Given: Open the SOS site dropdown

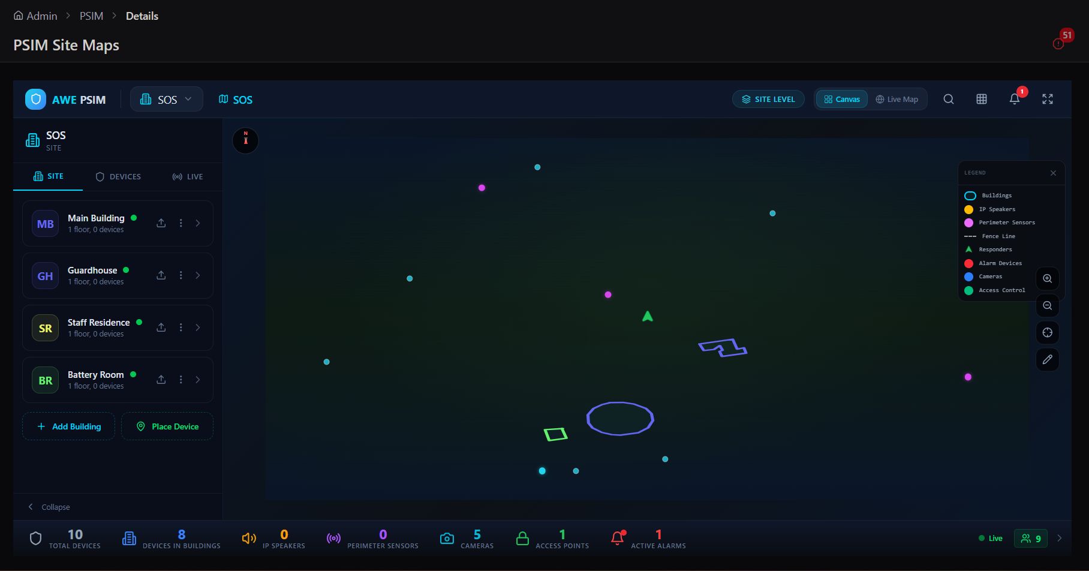Looking at the screenshot, I should 167,100.
